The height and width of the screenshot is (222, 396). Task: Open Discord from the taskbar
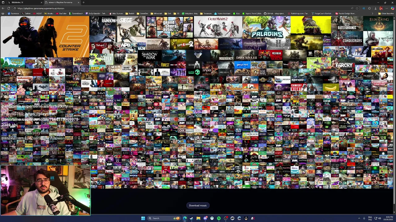(x=205, y=218)
